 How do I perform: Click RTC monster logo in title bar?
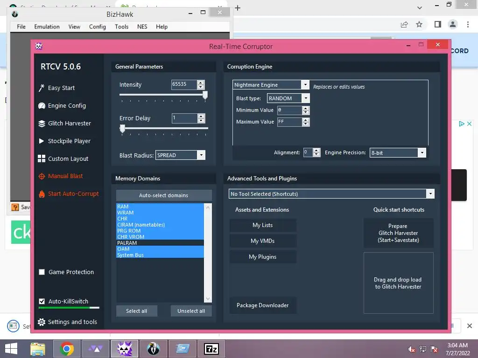click(x=39, y=46)
